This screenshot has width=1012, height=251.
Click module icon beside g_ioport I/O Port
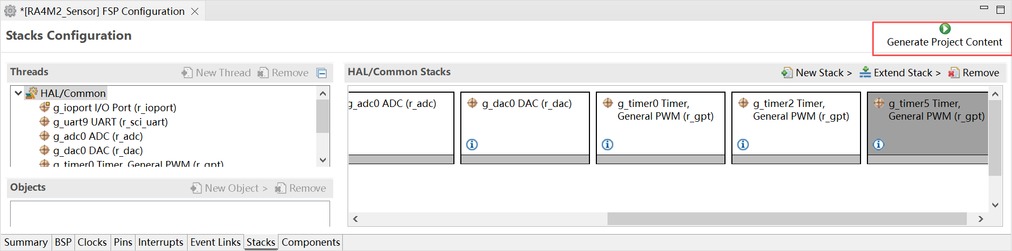pos(45,107)
